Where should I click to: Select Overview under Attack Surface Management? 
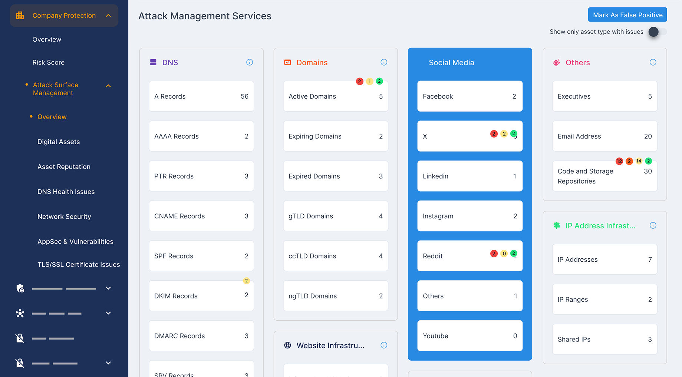tap(52, 117)
